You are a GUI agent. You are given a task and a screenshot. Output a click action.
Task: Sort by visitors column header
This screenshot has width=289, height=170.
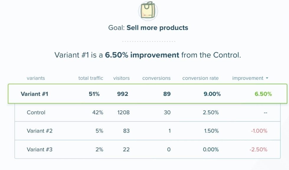point(121,78)
